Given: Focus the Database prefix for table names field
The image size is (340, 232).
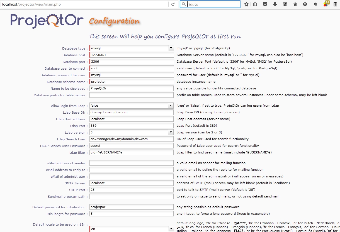Looking at the screenshot, I should pos(132,95).
